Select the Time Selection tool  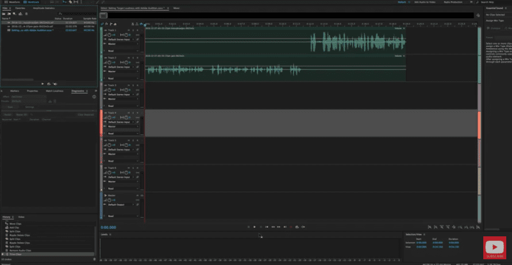point(81,2)
